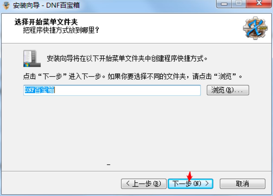The height and width of the screenshot is (196, 273).
Task: Click the 安装向导 - DNF百宝箱 title bar text
Action: [46, 5]
